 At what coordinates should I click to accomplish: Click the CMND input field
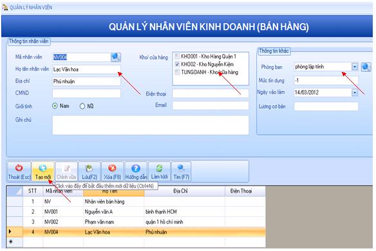coord(86,93)
